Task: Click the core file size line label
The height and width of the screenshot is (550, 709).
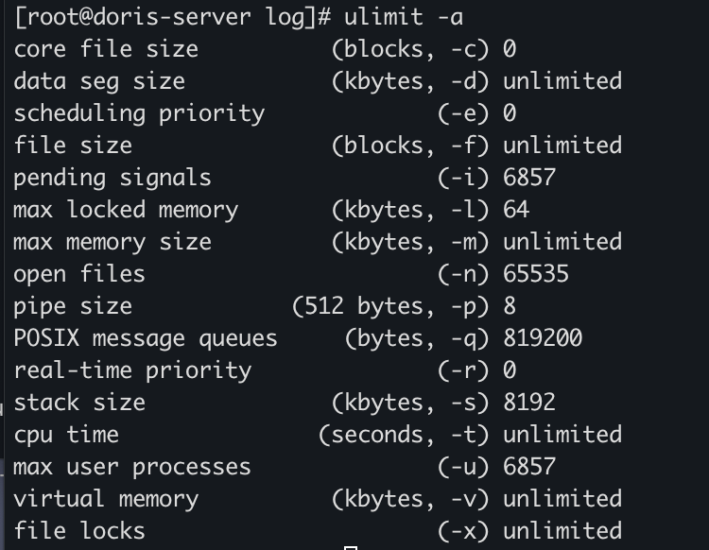Action: (x=106, y=48)
